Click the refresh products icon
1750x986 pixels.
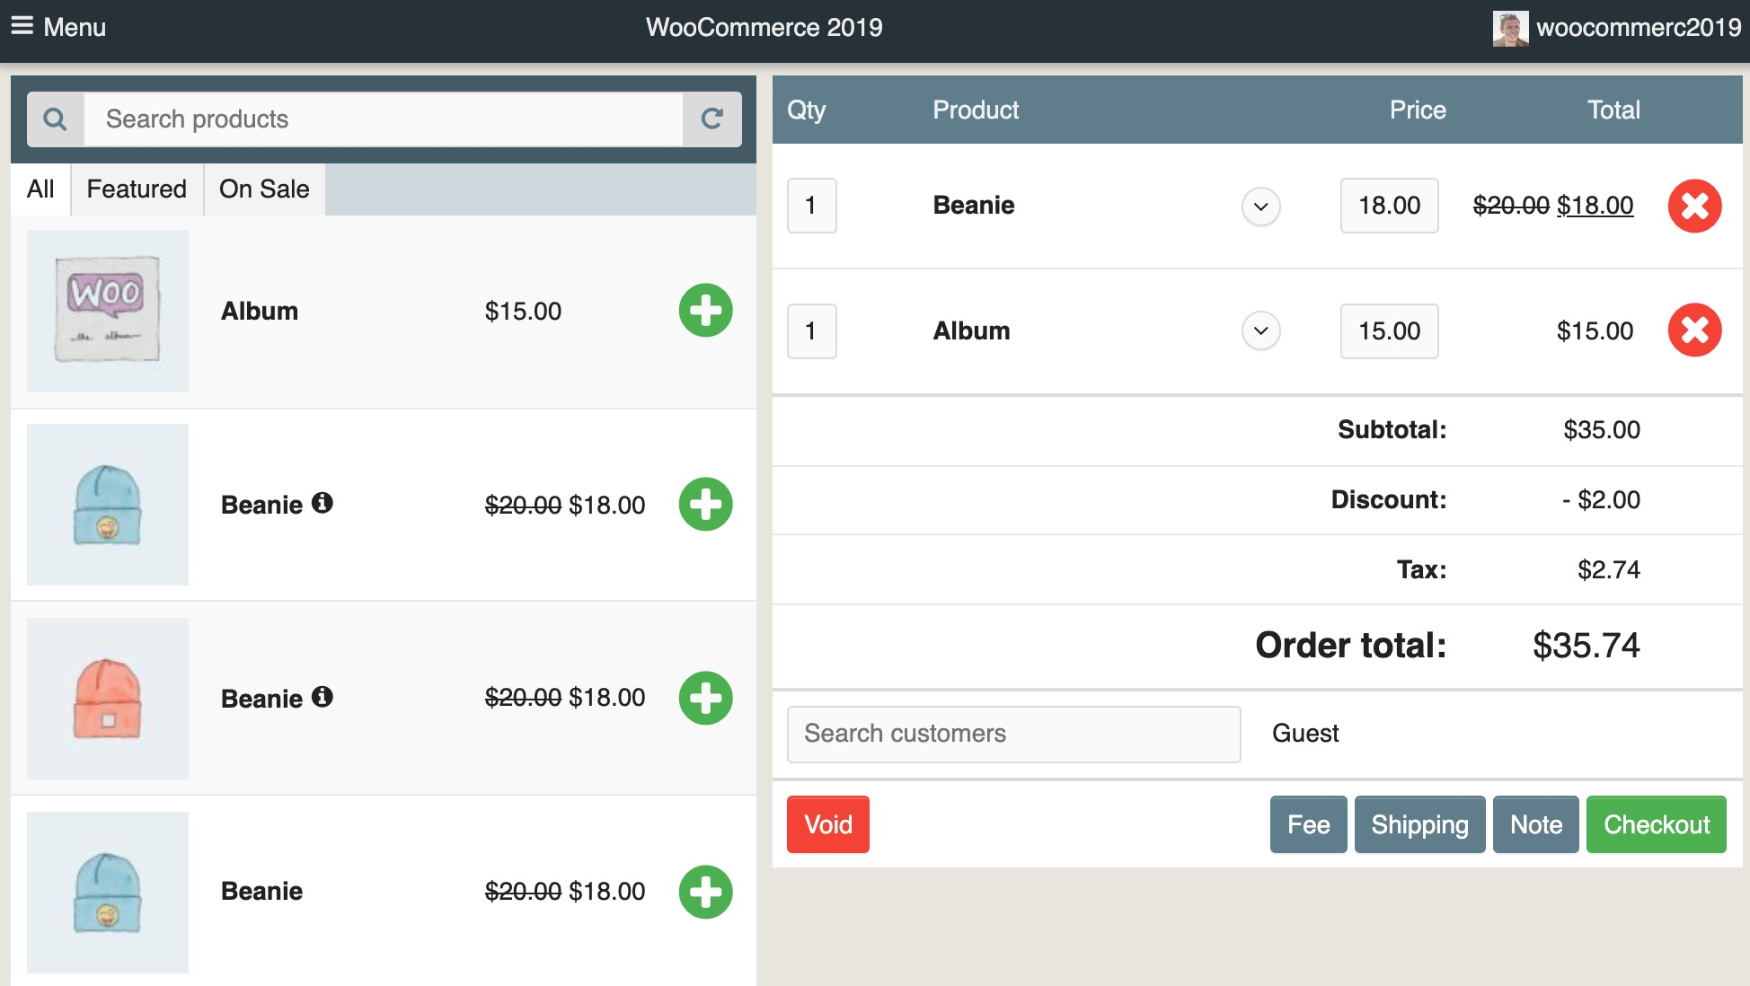click(711, 119)
